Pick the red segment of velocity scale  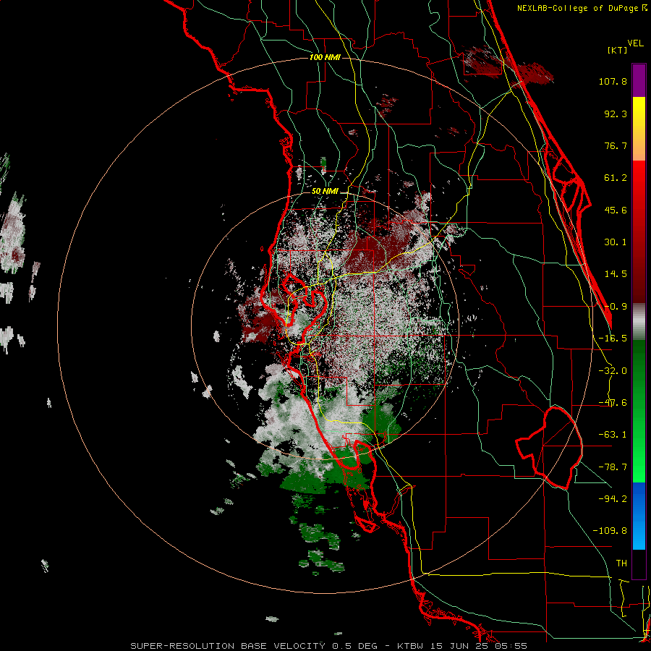639,231
